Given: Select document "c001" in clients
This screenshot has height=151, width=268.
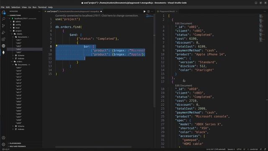Looking at the screenshot, I should pyautogui.click(x=18, y=40).
